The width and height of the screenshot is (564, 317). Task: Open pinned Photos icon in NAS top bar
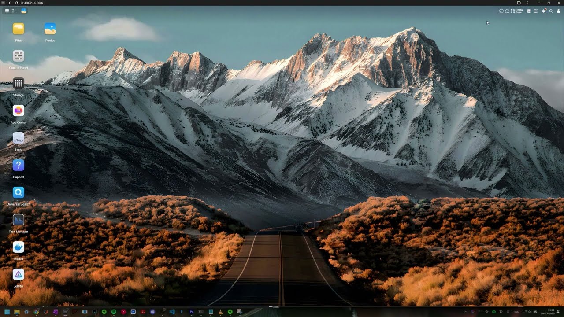coord(24,11)
